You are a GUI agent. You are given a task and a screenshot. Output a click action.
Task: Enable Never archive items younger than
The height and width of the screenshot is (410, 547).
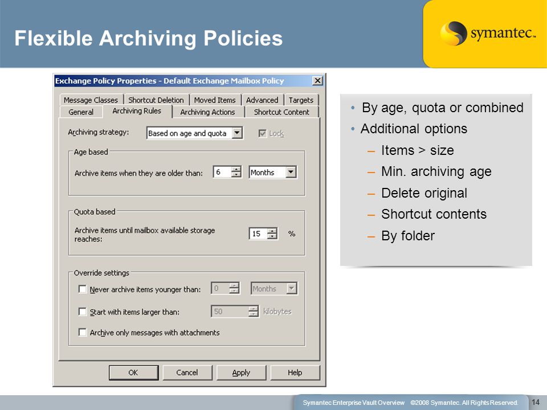tap(82, 289)
